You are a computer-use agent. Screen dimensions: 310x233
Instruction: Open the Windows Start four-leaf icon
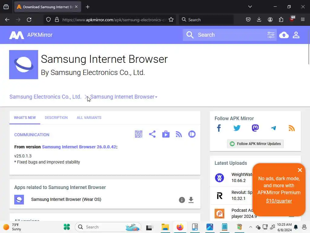[x=67, y=227]
